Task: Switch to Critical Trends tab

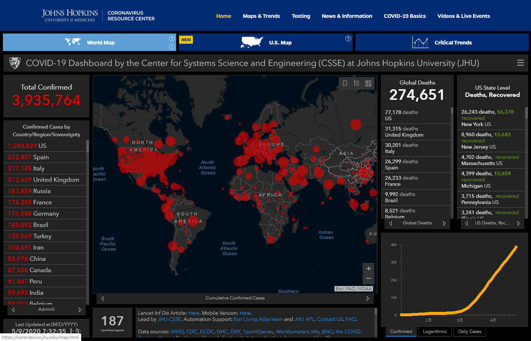Action: pos(442,42)
